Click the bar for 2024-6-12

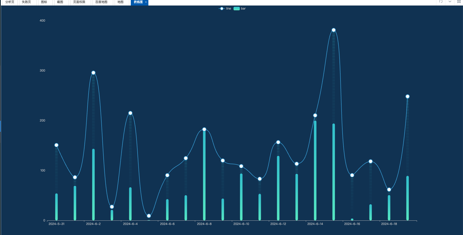[x=278, y=188]
